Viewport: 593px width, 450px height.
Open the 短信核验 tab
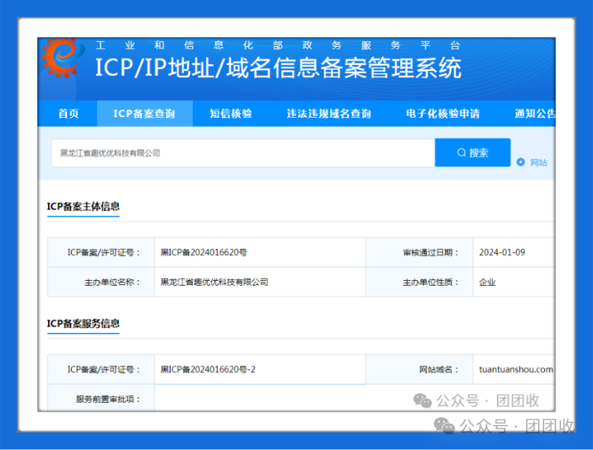point(231,114)
